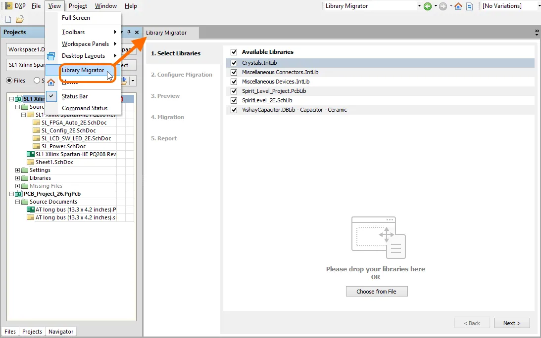The height and width of the screenshot is (338, 541).
Task: Expand the Settings folder node
Action: [x=18, y=170]
